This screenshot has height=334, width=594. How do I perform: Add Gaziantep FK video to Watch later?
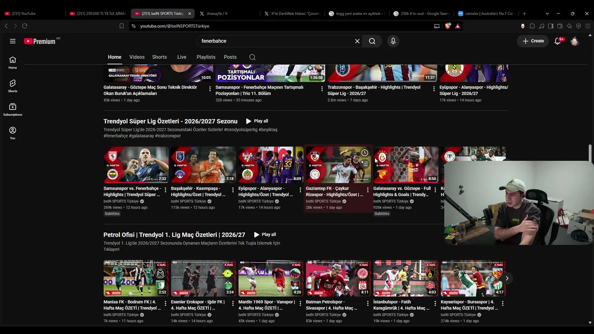(365, 153)
